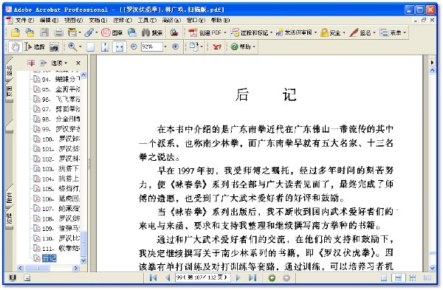Switch to continuous facing page layout
This screenshot has height=290, width=443.
413,278
